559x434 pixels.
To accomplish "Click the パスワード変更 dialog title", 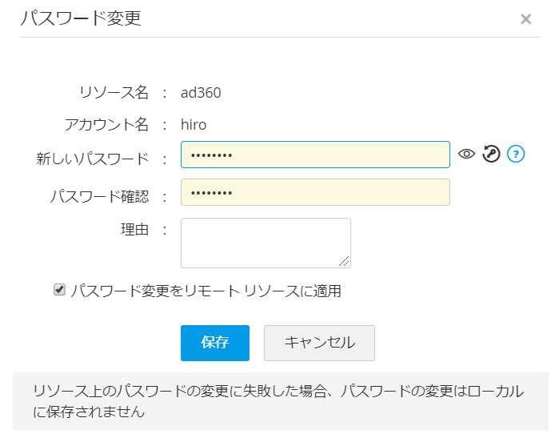I will point(80,18).
